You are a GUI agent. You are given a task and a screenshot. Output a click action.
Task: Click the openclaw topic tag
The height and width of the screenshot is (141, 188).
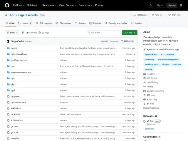click(177, 64)
